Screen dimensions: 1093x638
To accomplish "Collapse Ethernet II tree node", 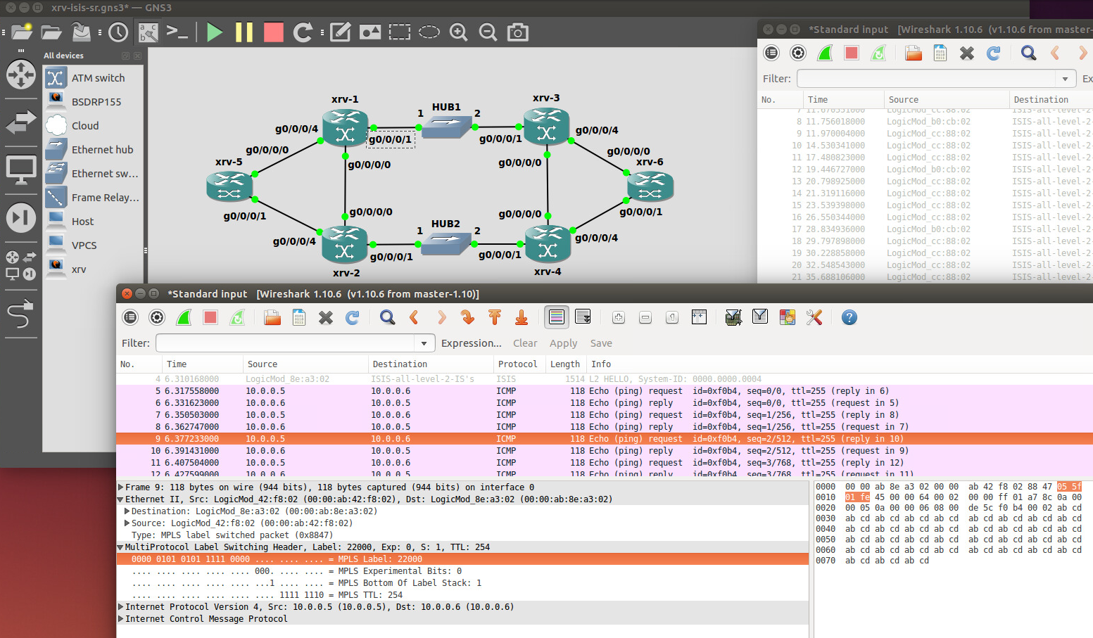I will (x=121, y=499).
